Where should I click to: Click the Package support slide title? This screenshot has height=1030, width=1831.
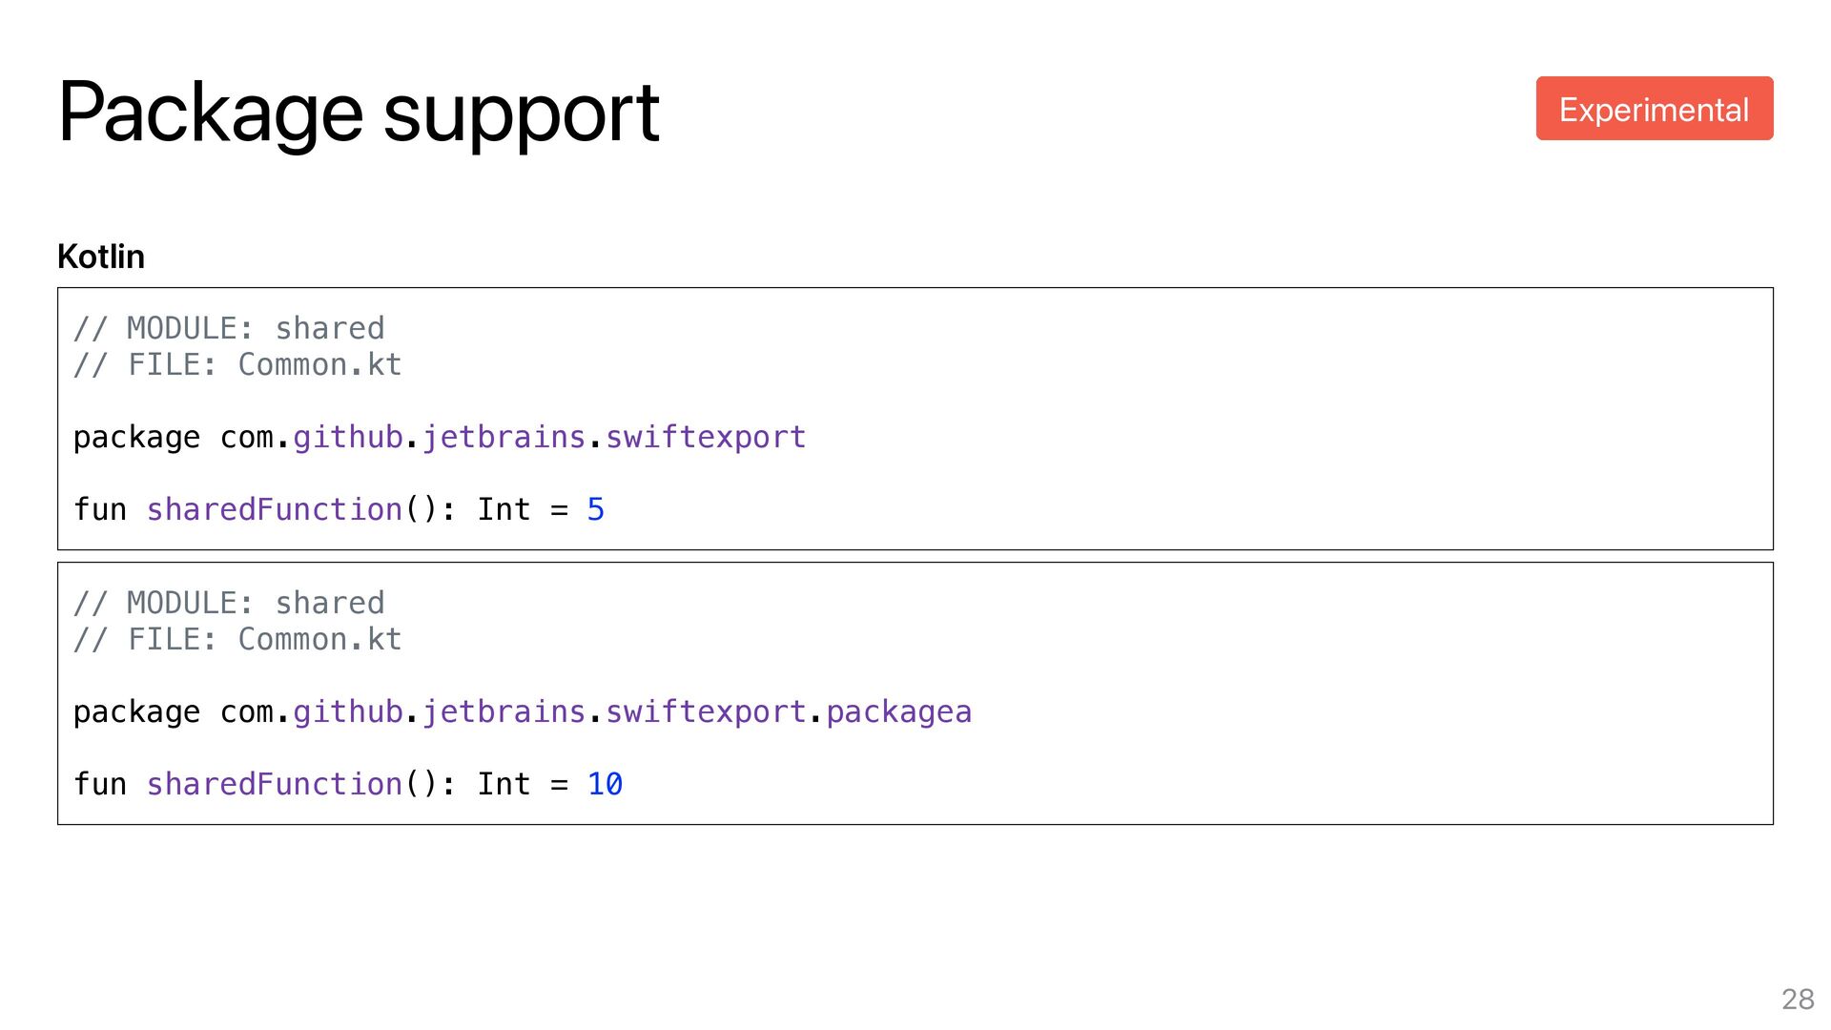(359, 113)
